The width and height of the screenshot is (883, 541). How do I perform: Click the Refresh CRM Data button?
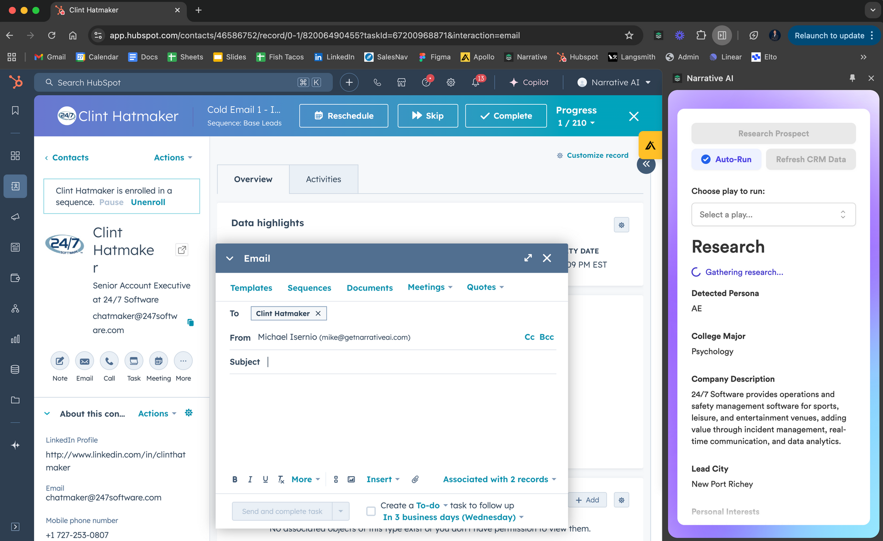point(810,159)
